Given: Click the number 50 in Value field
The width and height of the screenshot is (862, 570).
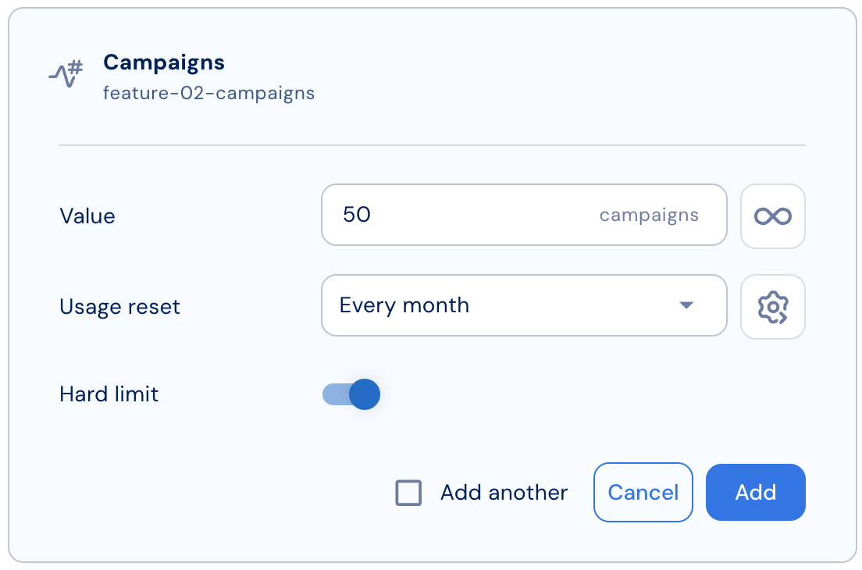Looking at the screenshot, I should (356, 215).
